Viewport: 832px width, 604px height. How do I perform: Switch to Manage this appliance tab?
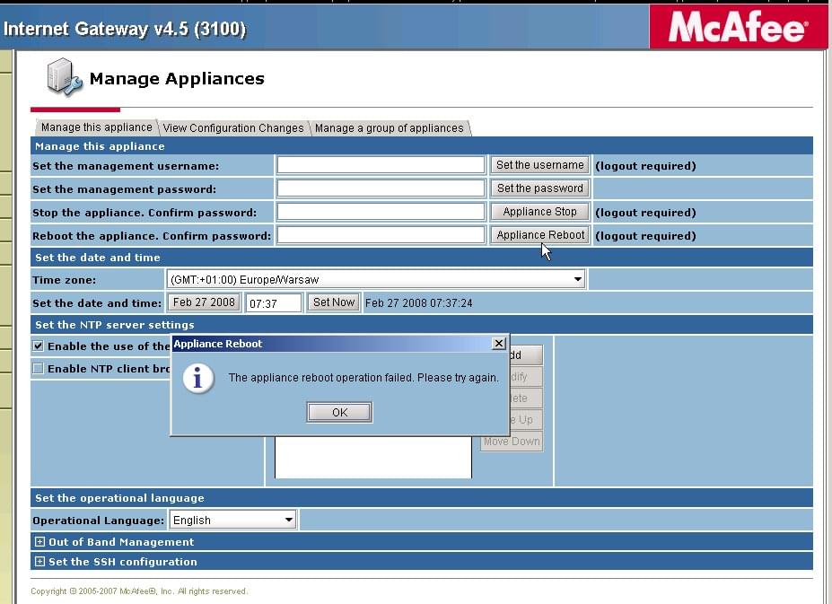coord(97,127)
